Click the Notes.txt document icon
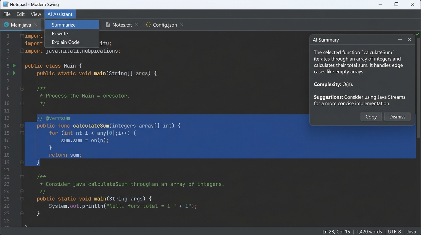Viewport: 421px width, 235px height. click(x=108, y=25)
